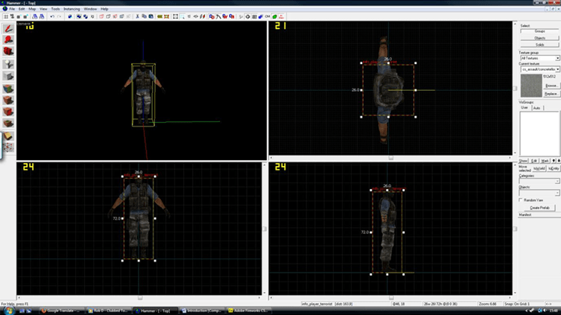The height and width of the screenshot is (315, 561).
Task: Toggle 2D grid display toolbar icon
Action: click(6, 16)
